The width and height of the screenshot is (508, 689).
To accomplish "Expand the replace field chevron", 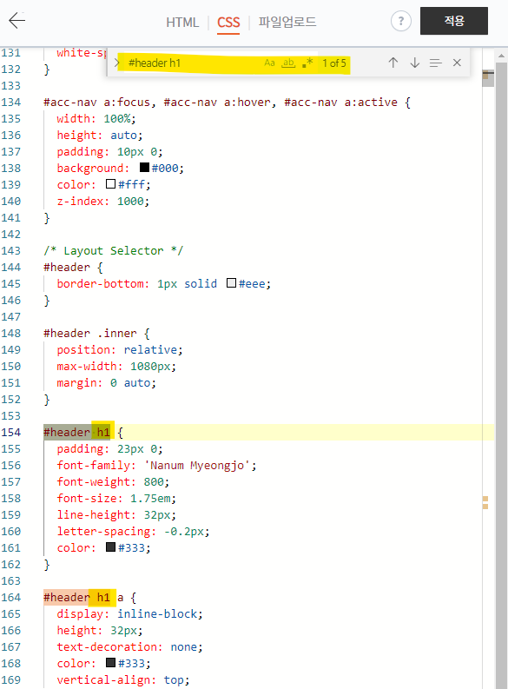I will click(116, 63).
